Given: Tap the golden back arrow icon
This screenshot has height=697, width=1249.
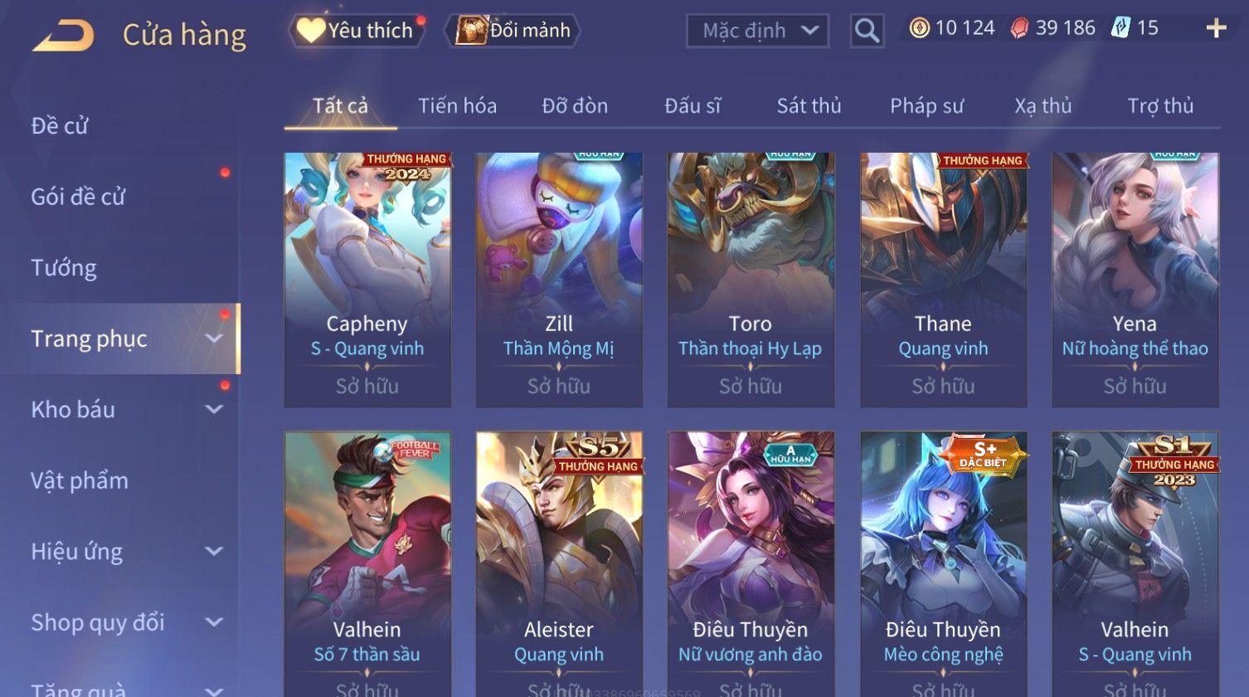Looking at the screenshot, I should pyautogui.click(x=64, y=36).
